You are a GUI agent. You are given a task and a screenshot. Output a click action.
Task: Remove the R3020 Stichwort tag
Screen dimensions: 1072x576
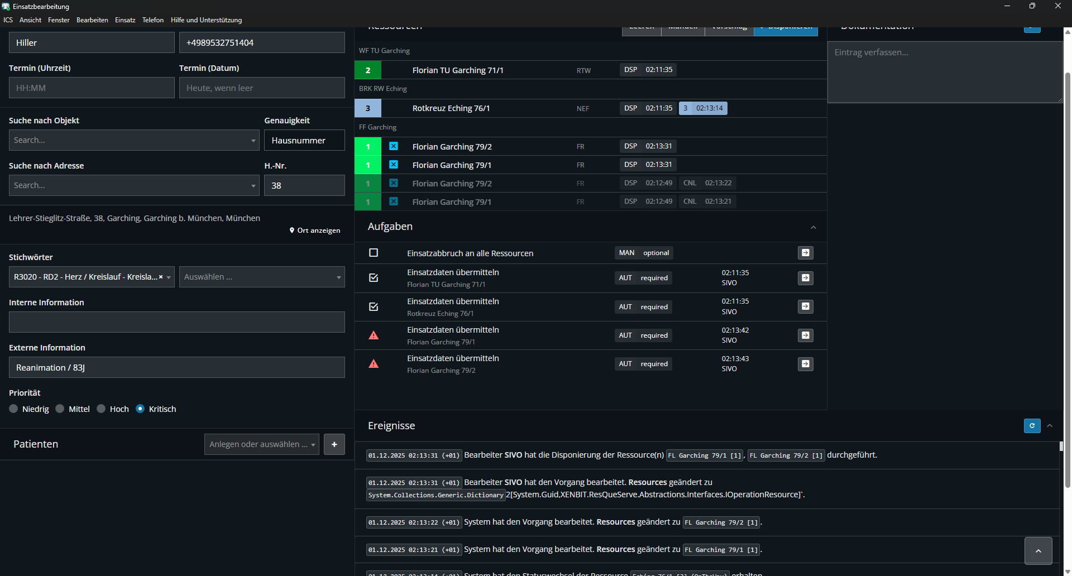(161, 277)
